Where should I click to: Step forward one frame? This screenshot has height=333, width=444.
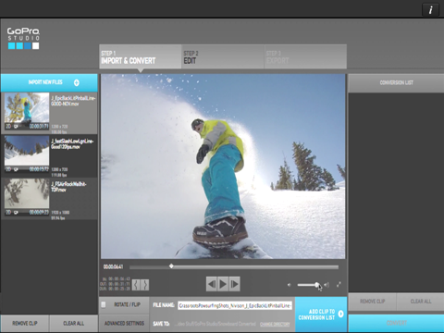234,284
